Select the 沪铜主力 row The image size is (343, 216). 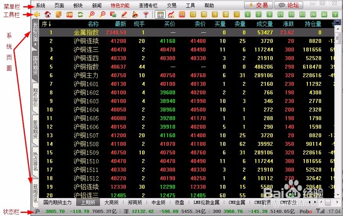click(187, 75)
